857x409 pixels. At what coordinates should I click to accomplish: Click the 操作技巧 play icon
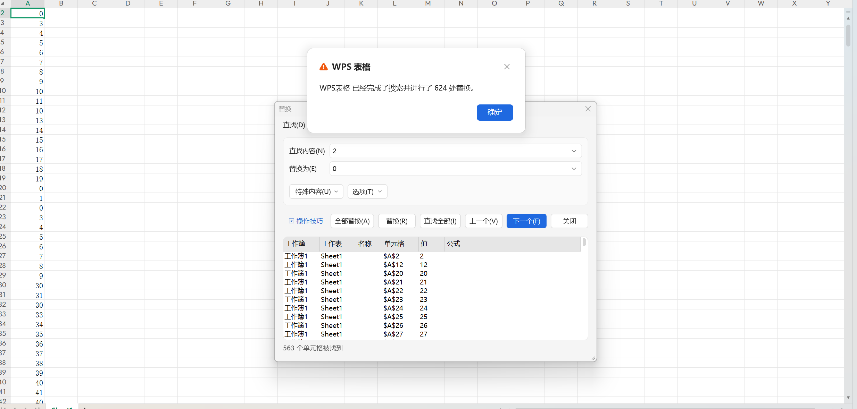click(291, 221)
